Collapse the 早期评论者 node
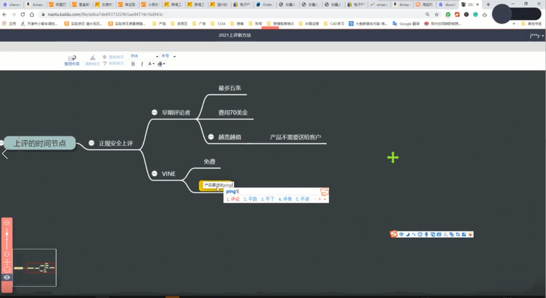546x298 pixels. 154,112
